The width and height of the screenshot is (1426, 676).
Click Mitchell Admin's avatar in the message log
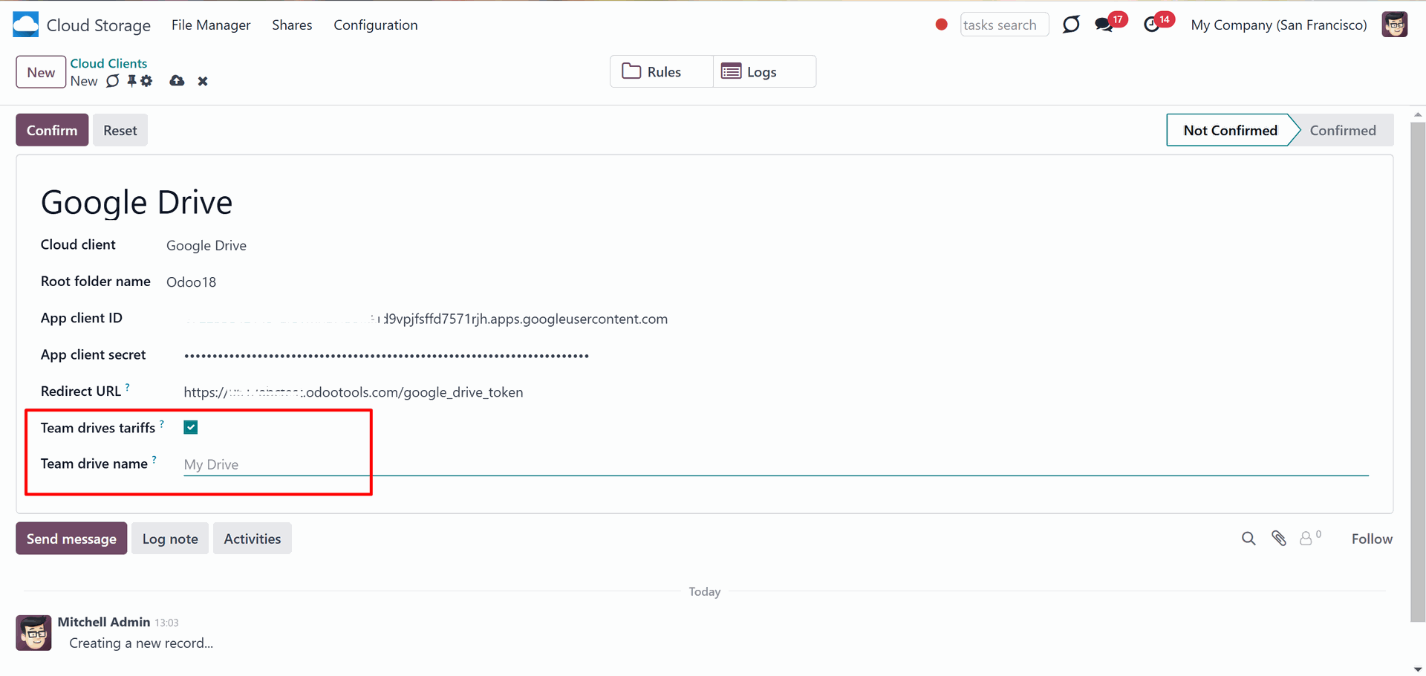[x=33, y=633]
